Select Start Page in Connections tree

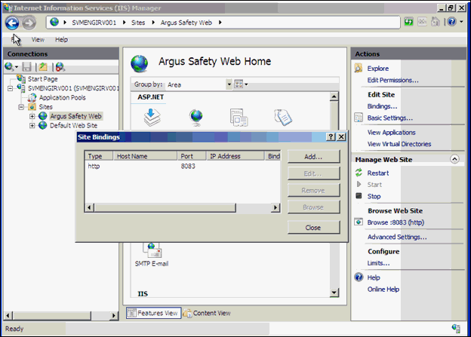pyautogui.click(x=43, y=79)
